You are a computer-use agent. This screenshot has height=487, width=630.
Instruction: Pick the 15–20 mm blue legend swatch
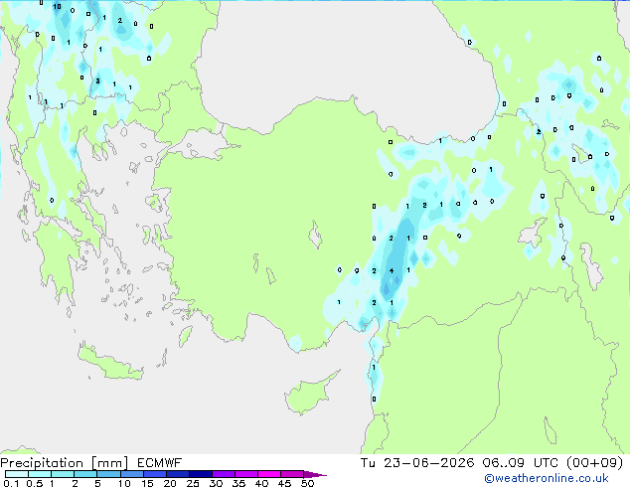coord(154,474)
